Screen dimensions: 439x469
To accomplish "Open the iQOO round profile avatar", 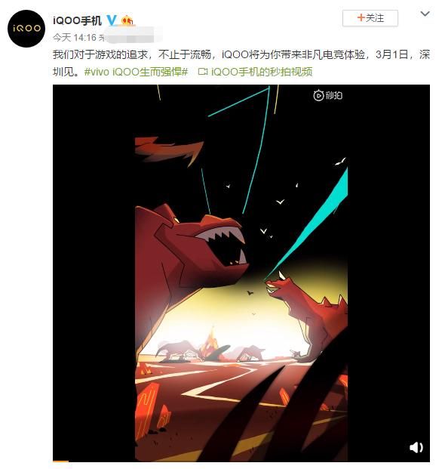I will 26,29.
